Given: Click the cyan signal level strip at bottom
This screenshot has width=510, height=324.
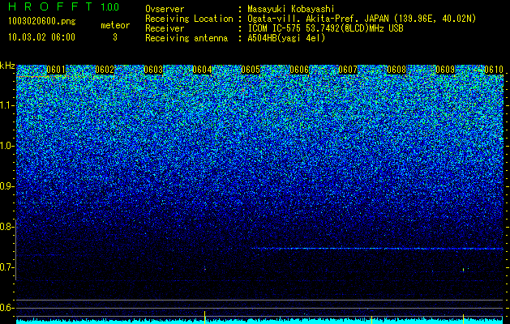Looking at the screenshot, I should coord(259,321).
